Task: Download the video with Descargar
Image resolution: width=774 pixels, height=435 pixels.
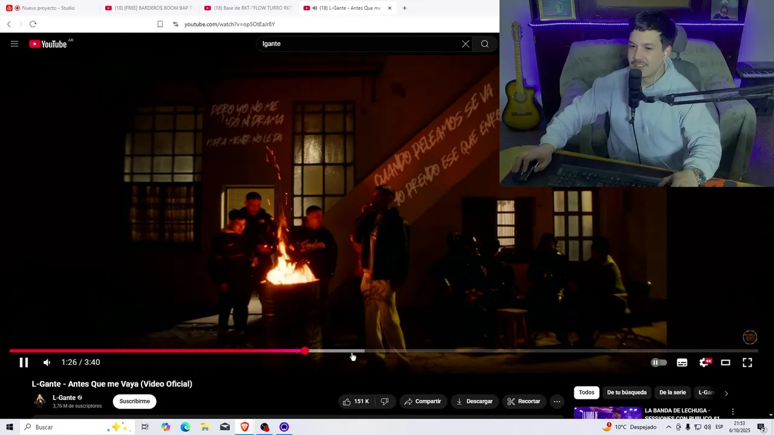Action: pos(475,401)
